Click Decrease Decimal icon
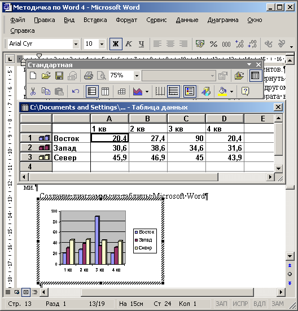Viewport: 298px width, 311px height. (x=252, y=44)
